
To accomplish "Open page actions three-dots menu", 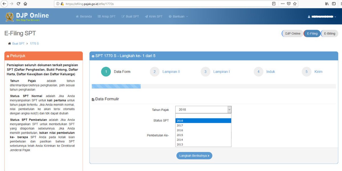I will click(282, 4).
